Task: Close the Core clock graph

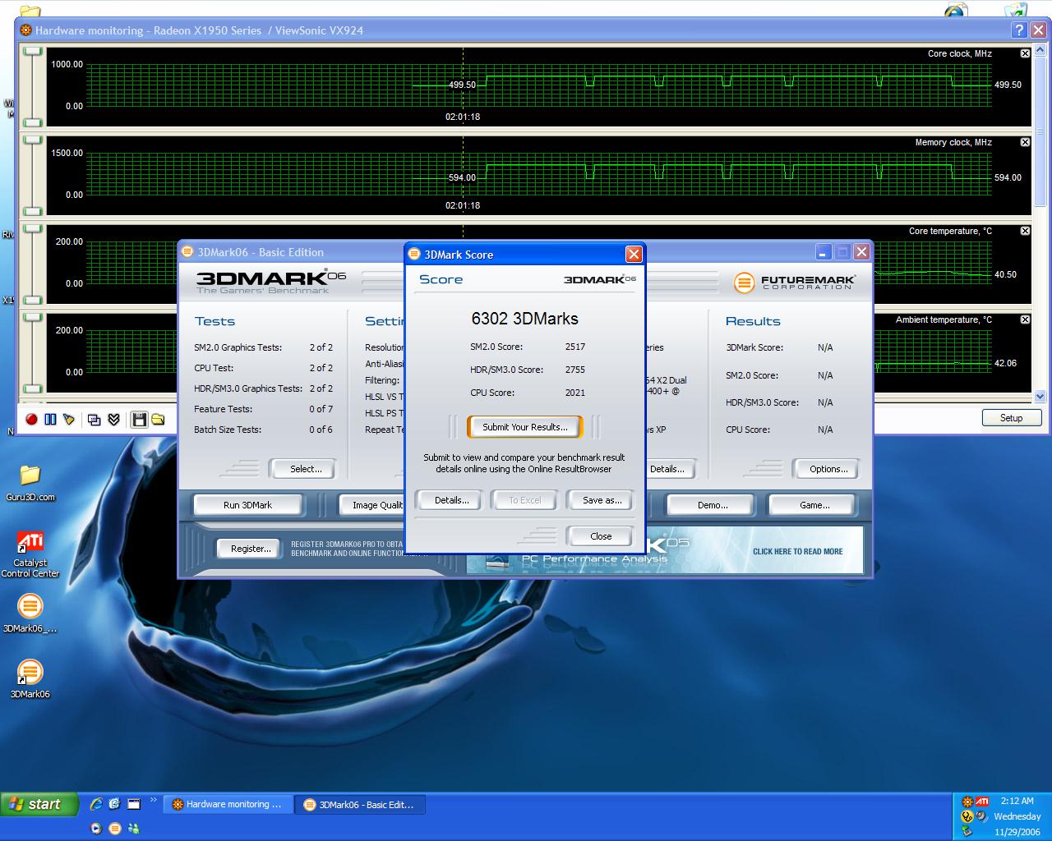Action: [x=1025, y=53]
